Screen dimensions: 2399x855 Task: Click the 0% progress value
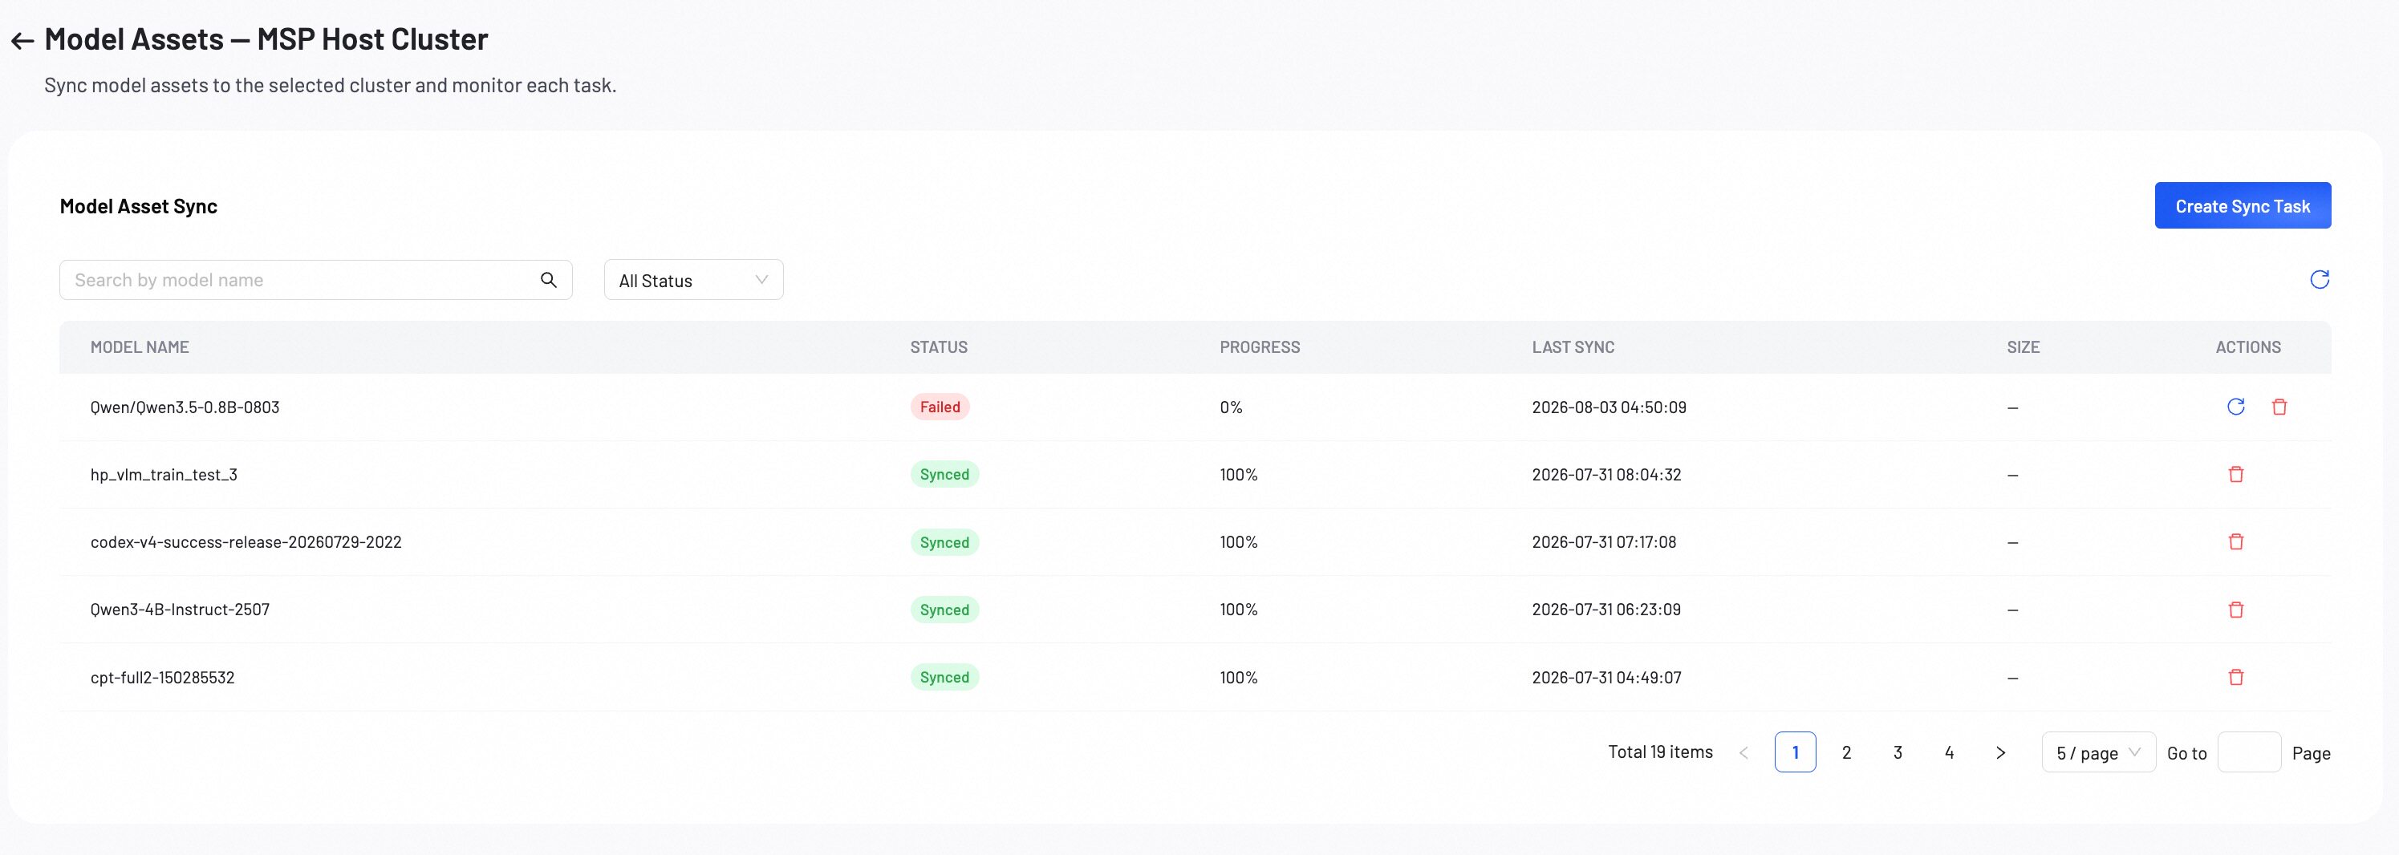tap(1230, 407)
